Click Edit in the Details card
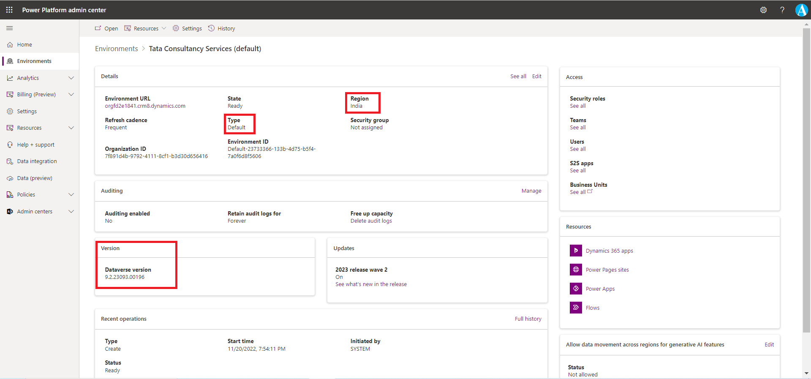The width and height of the screenshot is (811, 379). [536, 76]
